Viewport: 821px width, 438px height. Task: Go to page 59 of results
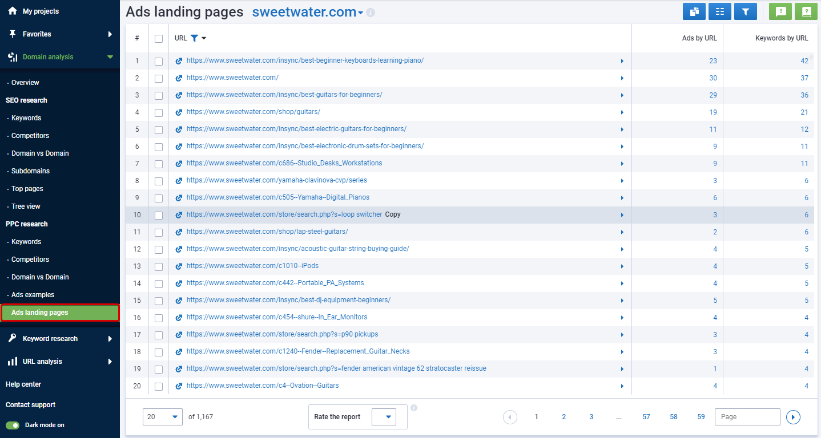701,417
